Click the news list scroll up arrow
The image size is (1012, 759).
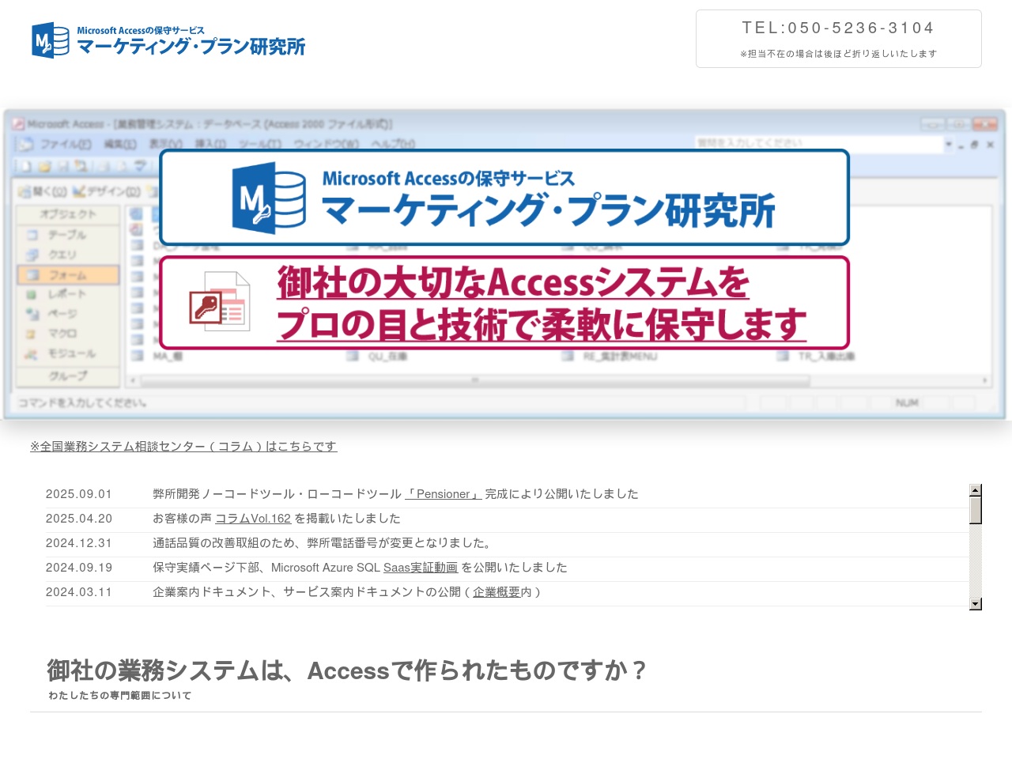(976, 490)
